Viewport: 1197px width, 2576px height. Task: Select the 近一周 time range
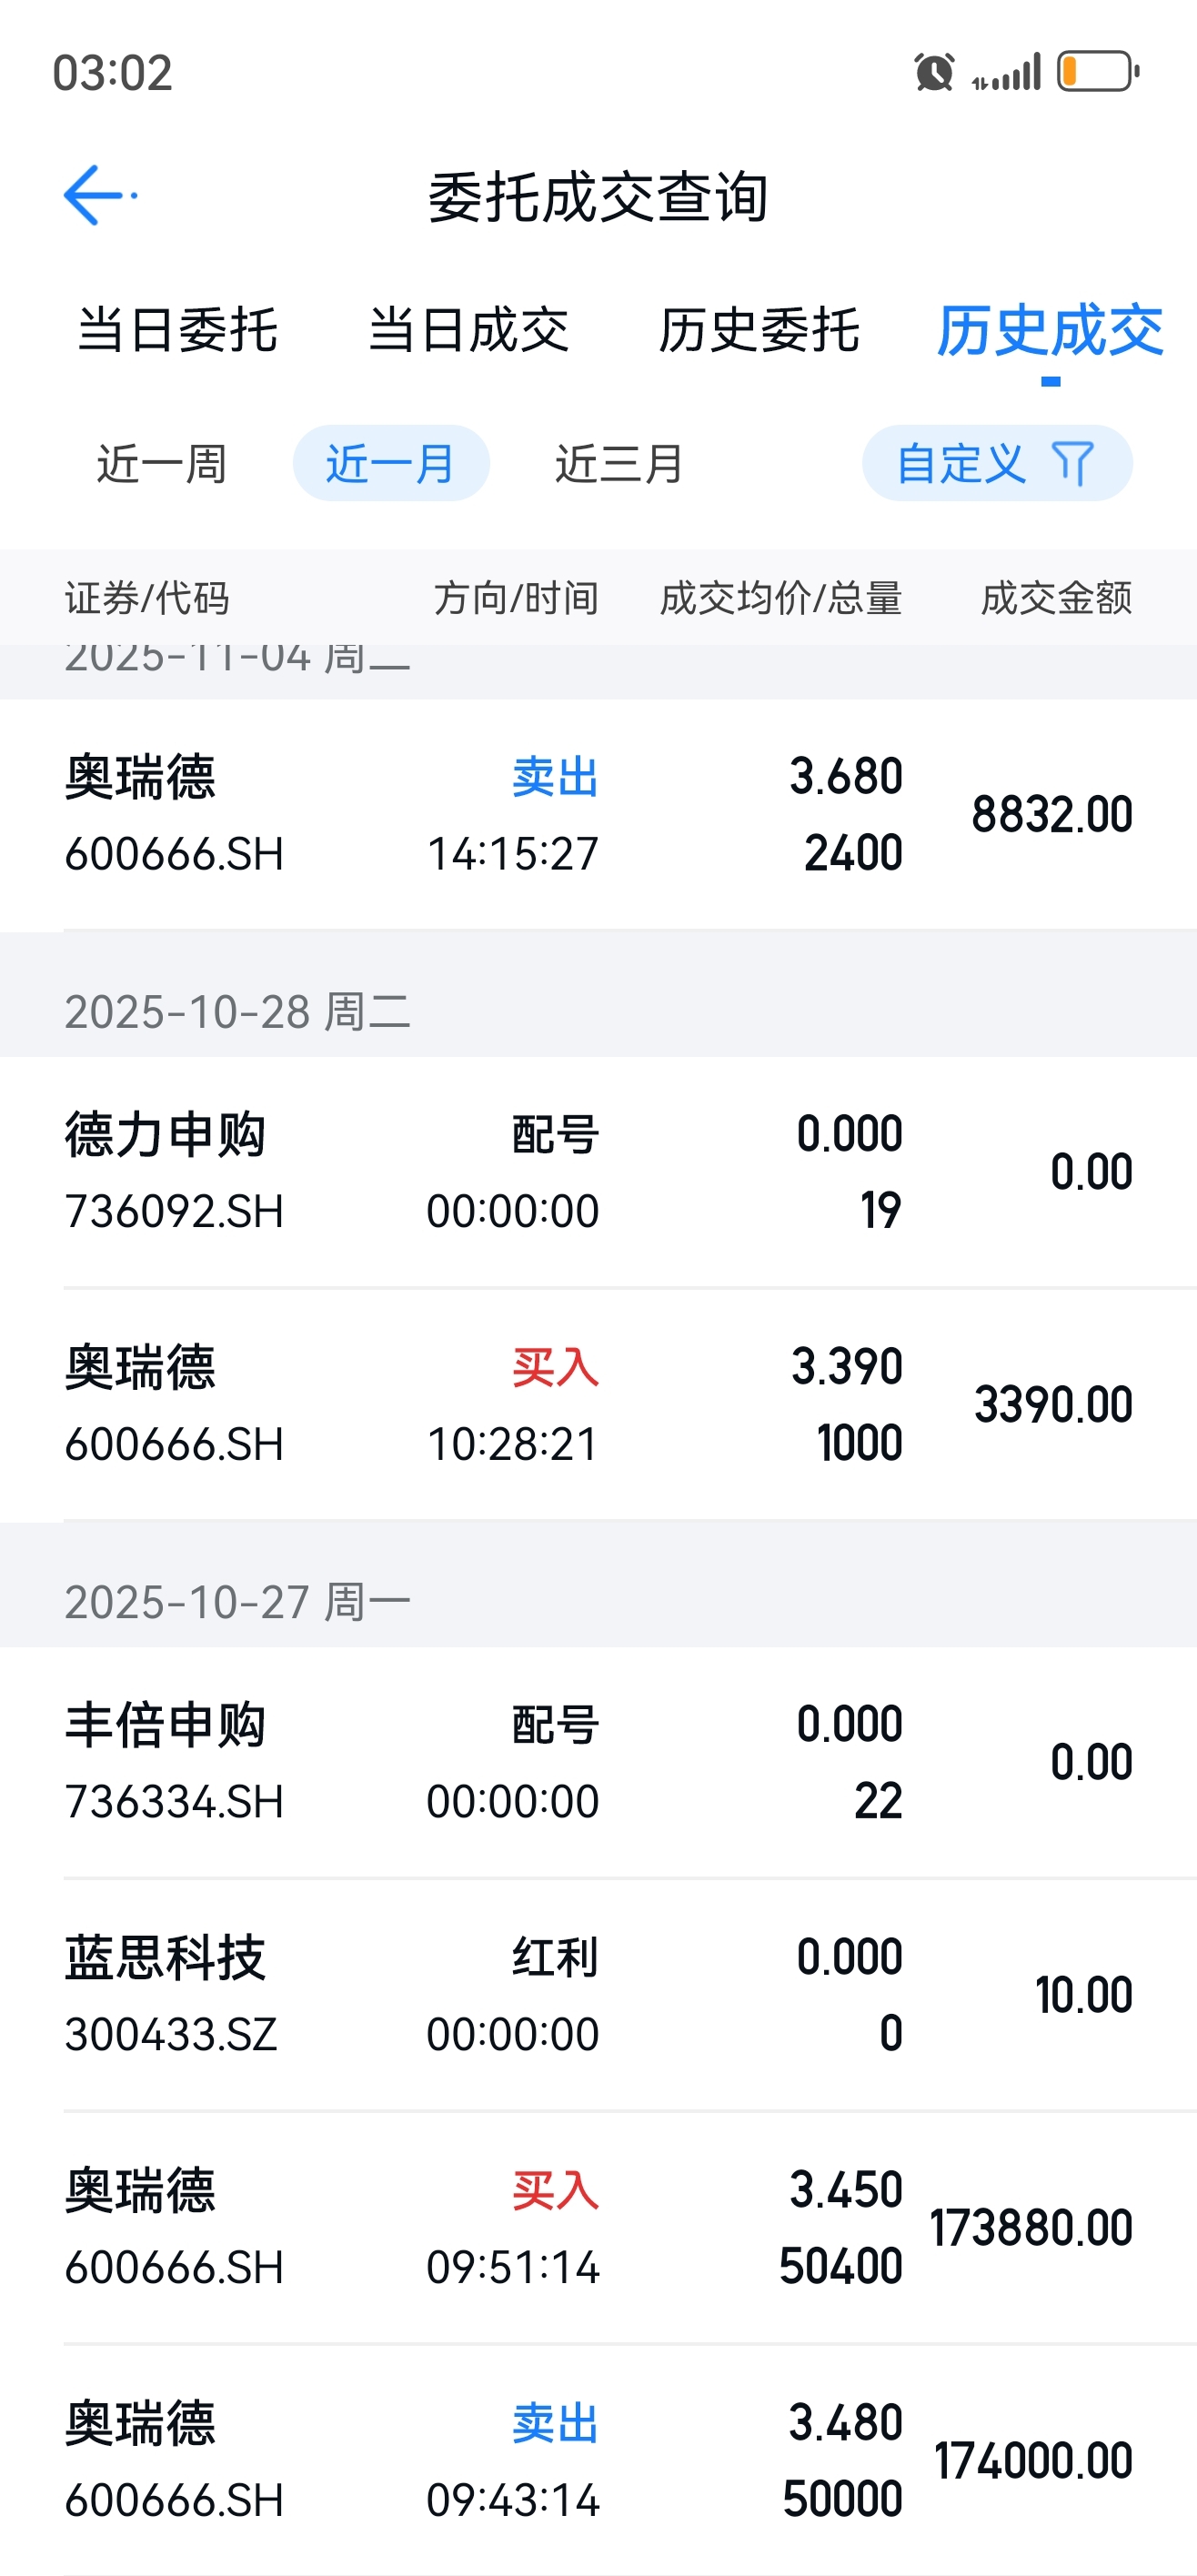click(x=161, y=464)
